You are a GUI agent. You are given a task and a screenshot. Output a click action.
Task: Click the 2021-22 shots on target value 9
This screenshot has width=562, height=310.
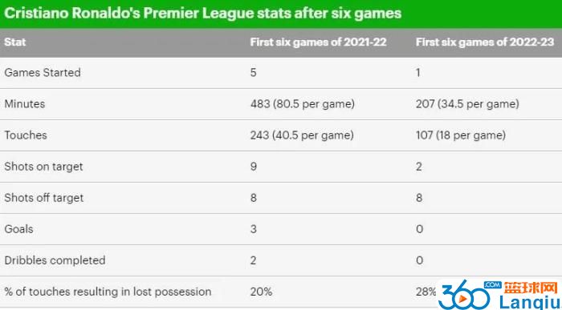[x=254, y=167]
